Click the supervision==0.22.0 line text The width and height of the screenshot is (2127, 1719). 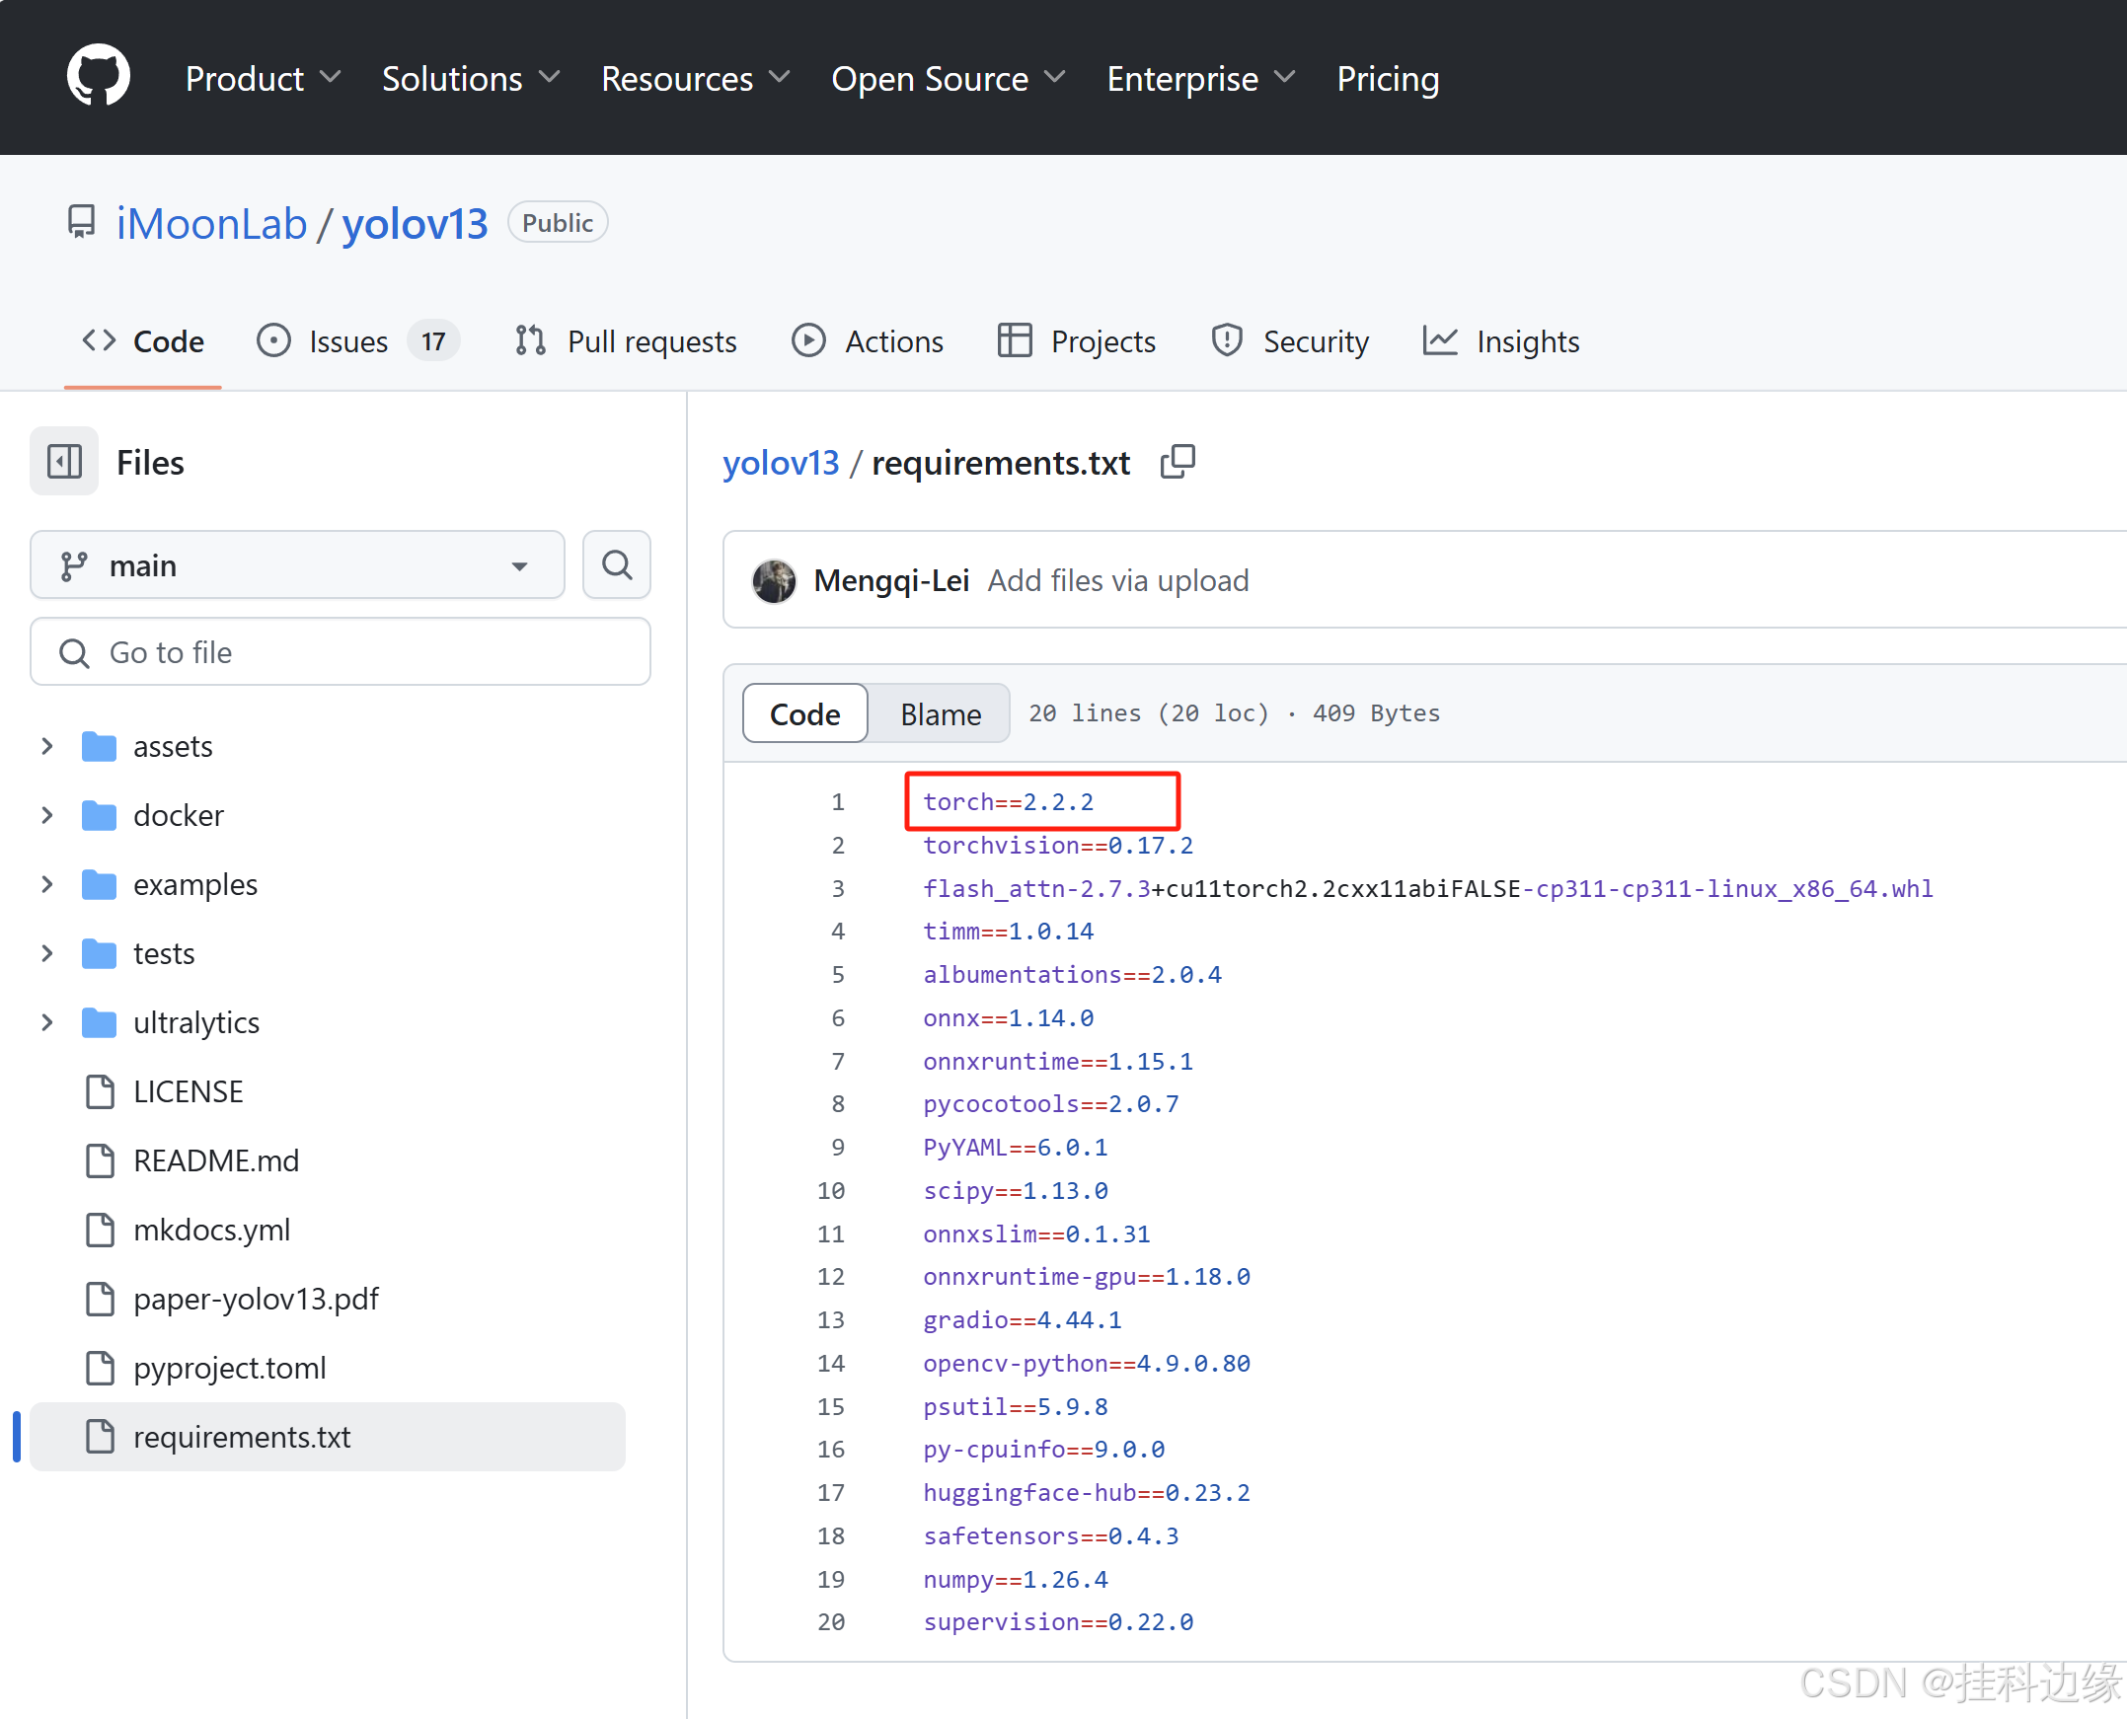click(x=1057, y=1622)
